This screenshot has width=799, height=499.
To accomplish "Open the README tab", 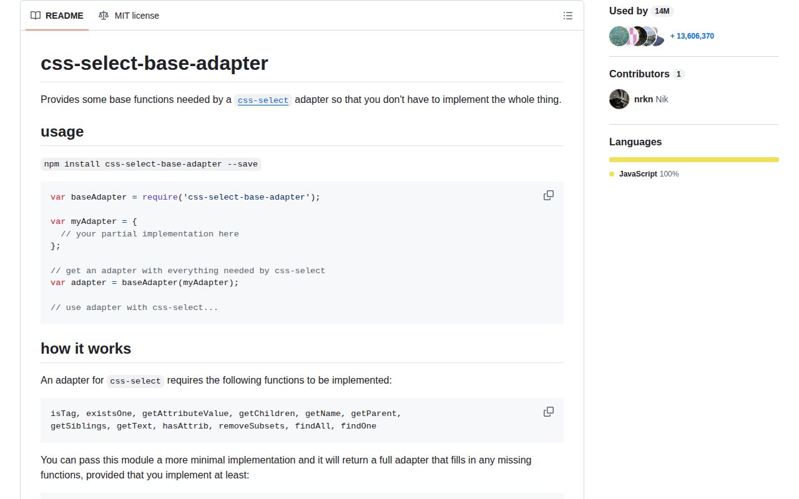I will 57,16.
